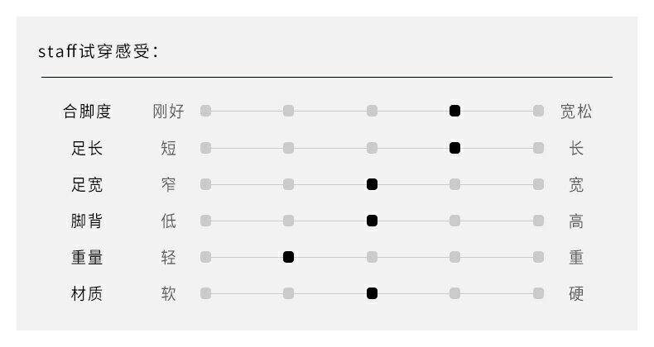Click the 重量 row label
Image resolution: width=654 pixels, height=347 pixels.
pos(87,257)
